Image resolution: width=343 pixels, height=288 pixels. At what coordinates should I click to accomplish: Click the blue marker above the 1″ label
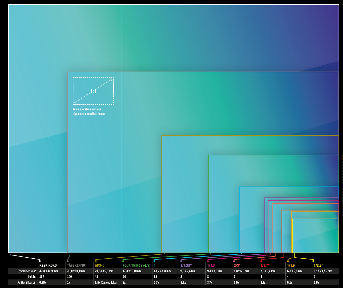pyautogui.click(x=155, y=261)
